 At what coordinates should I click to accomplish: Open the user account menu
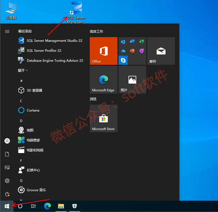(x=7, y=141)
